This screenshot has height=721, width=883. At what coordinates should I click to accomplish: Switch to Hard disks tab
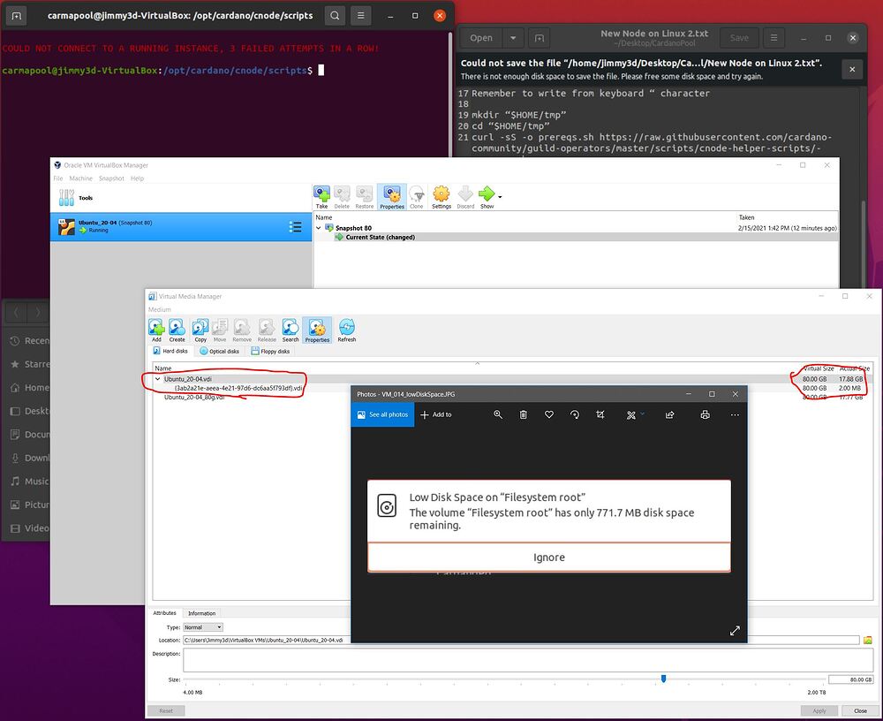(170, 351)
